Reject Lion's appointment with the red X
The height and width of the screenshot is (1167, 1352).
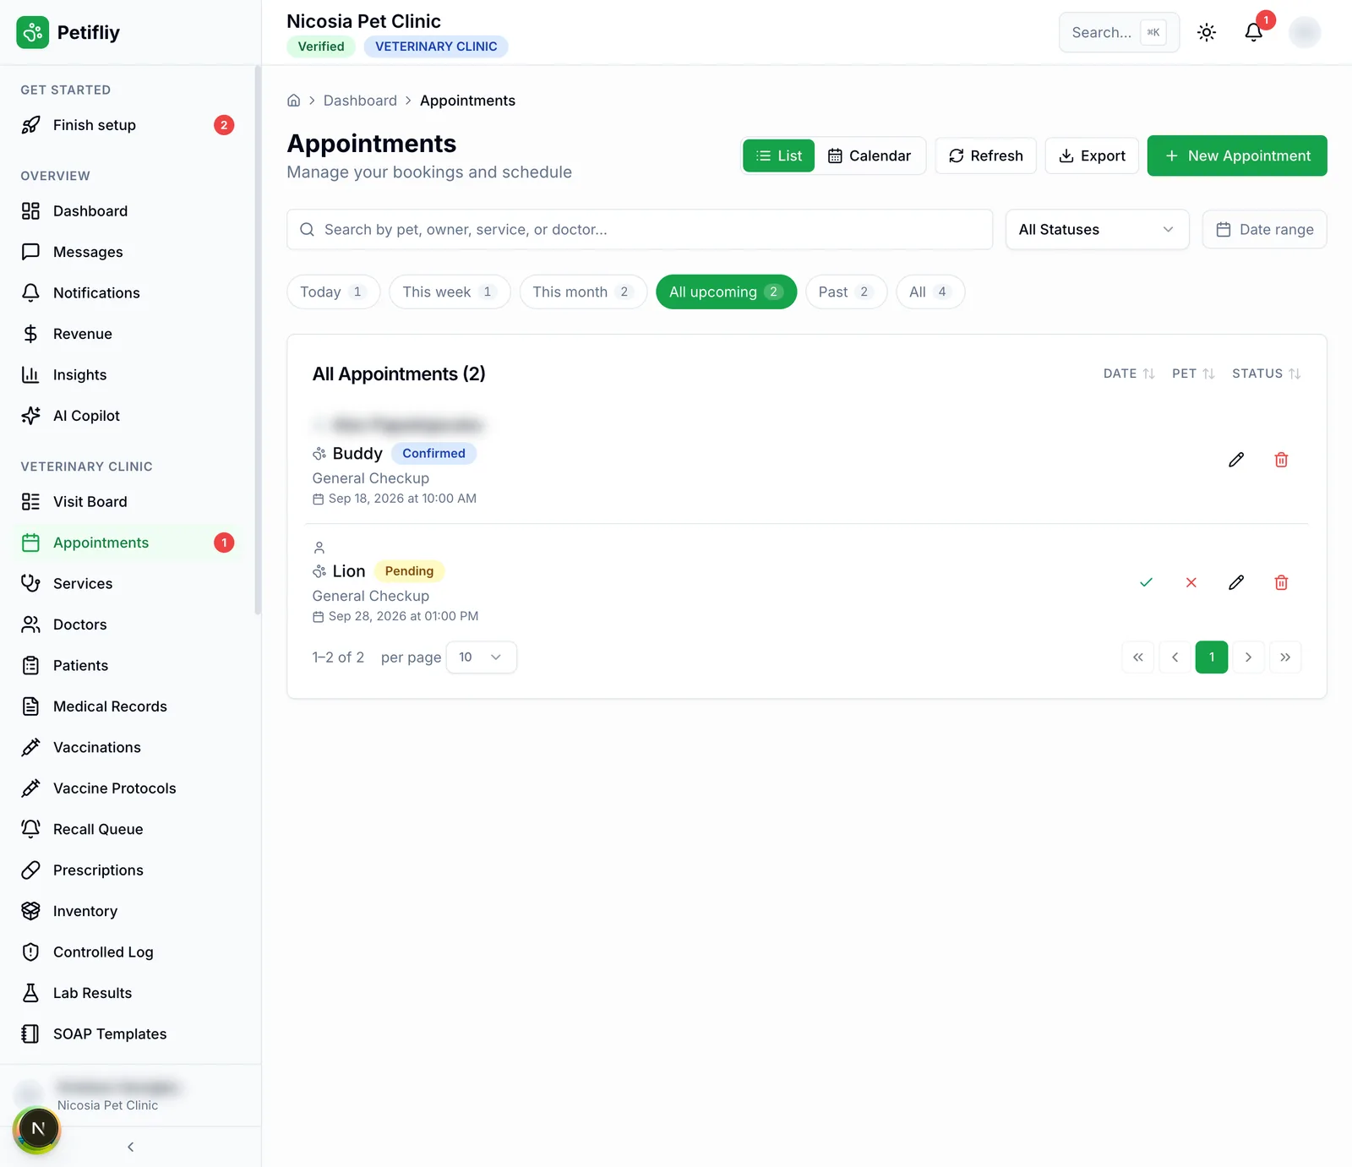1191,582
